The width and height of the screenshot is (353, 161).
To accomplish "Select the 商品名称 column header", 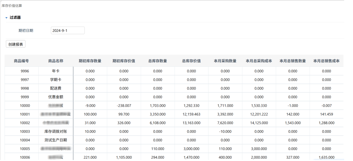I will tap(56, 61).
